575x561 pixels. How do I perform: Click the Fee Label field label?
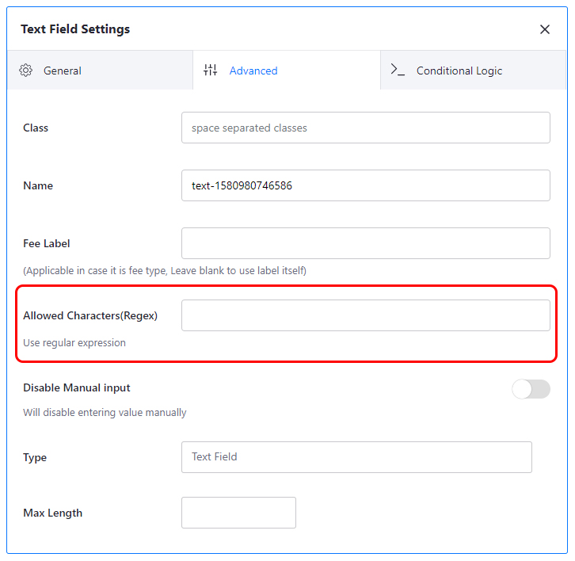pyautogui.click(x=47, y=243)
